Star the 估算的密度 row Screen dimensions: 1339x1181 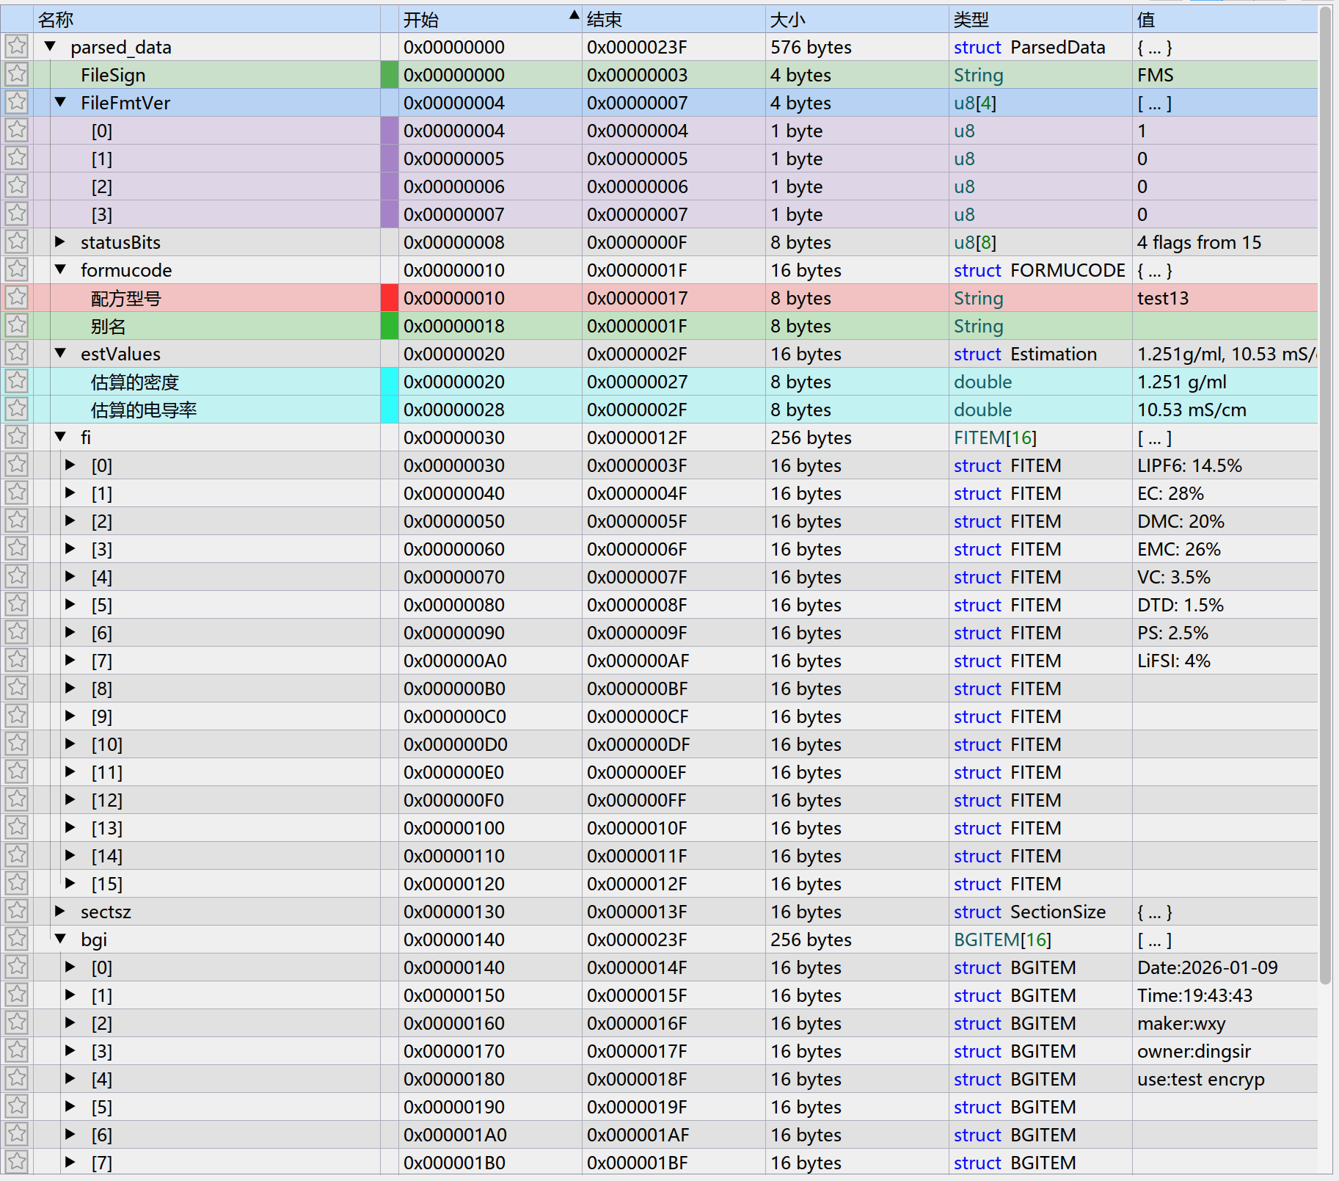[x=17, y=382]
